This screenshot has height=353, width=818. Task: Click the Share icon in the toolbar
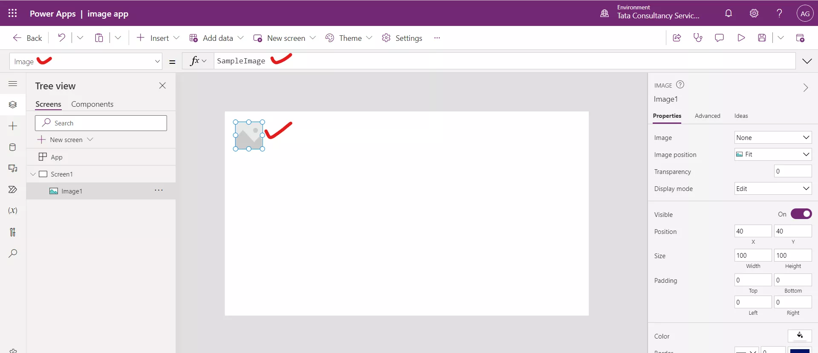(x=677, y=38)
